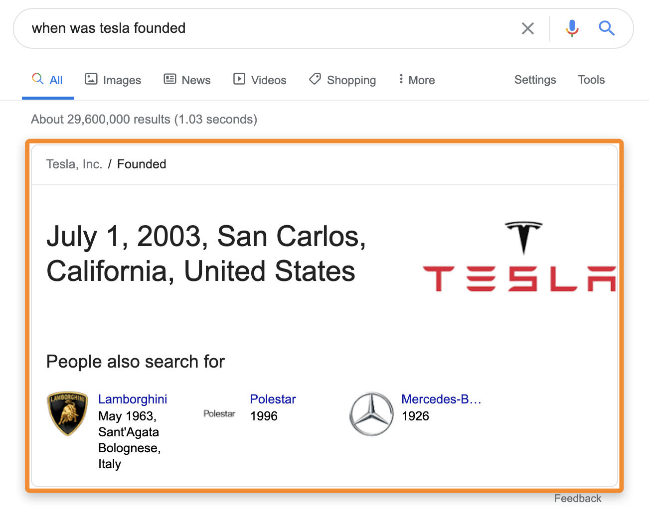Open the Polestar link
The image size is (649, 521).
tap(273, 399)
